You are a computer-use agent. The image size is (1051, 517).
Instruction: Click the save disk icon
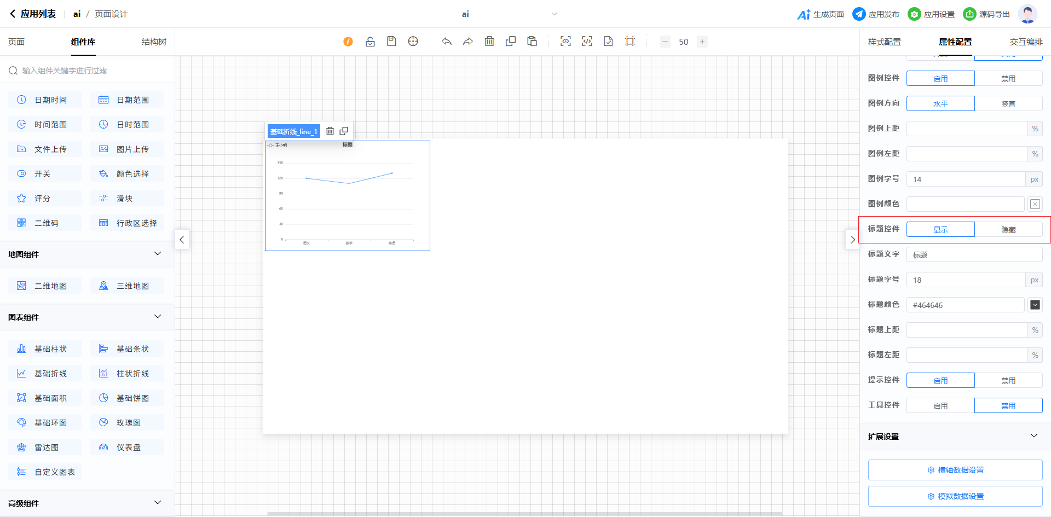[x=391, y=42]
